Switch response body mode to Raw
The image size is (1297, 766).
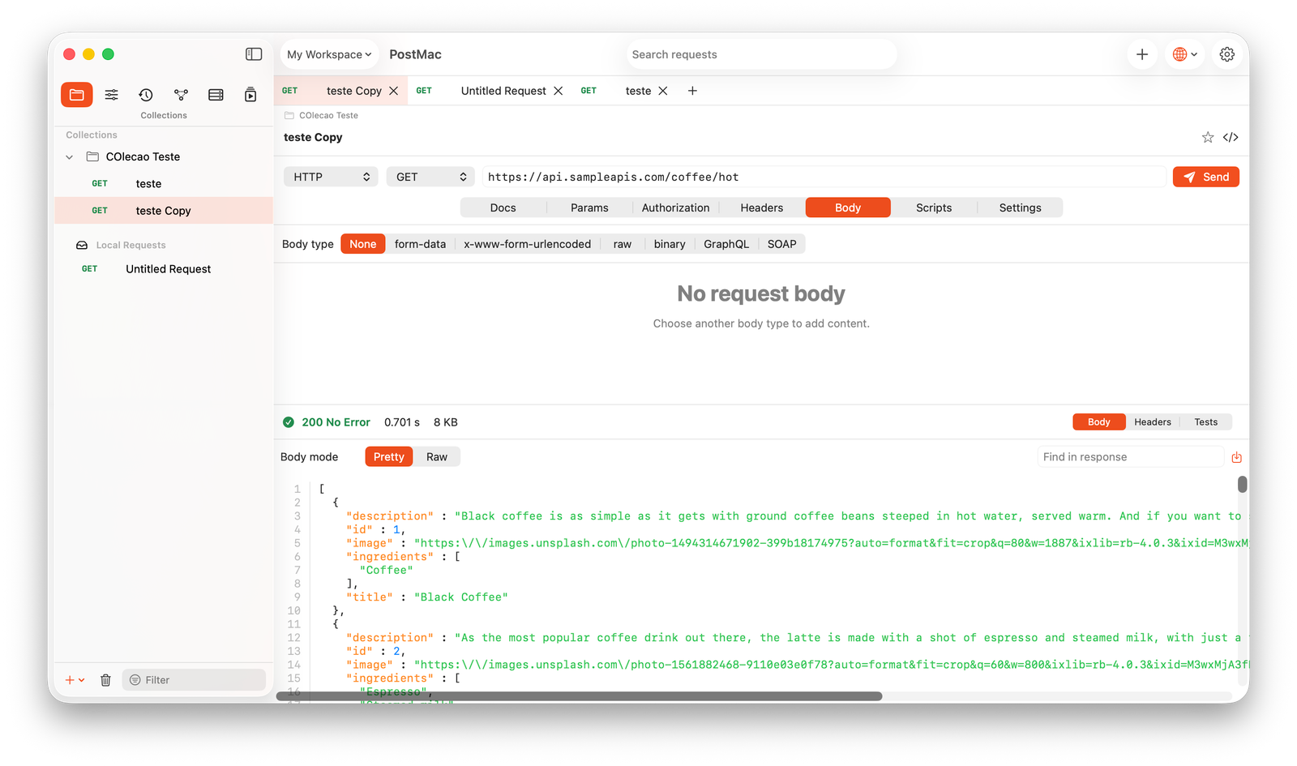pos(437,457)
